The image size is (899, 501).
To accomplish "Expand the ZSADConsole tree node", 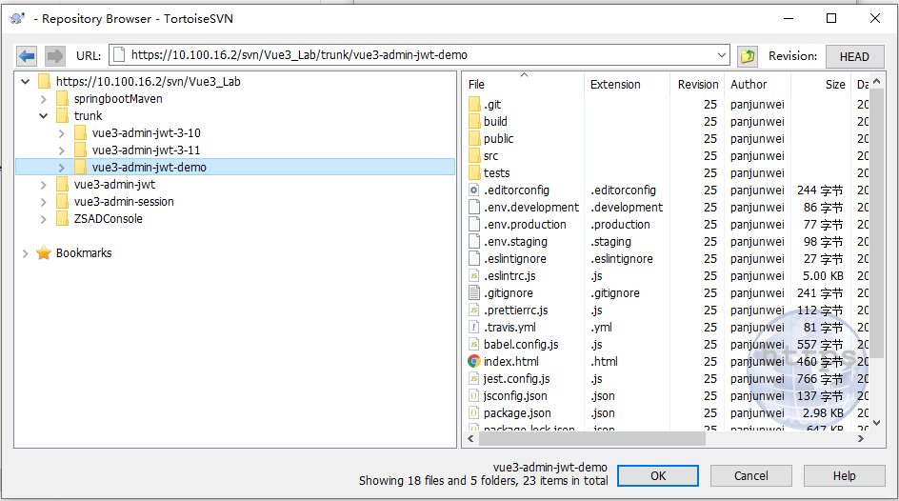I will click(x=43, y=218).
